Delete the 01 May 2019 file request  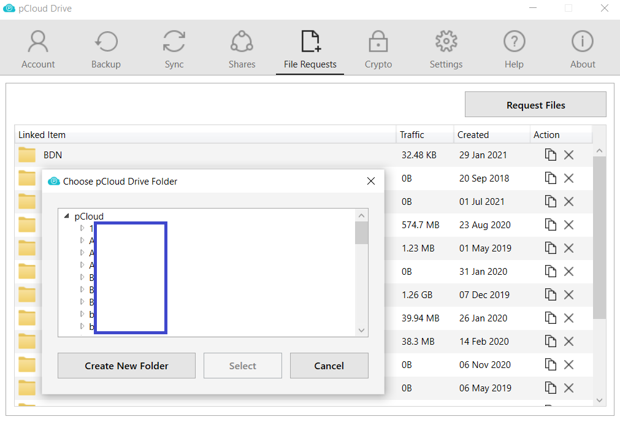click(568, 248)
